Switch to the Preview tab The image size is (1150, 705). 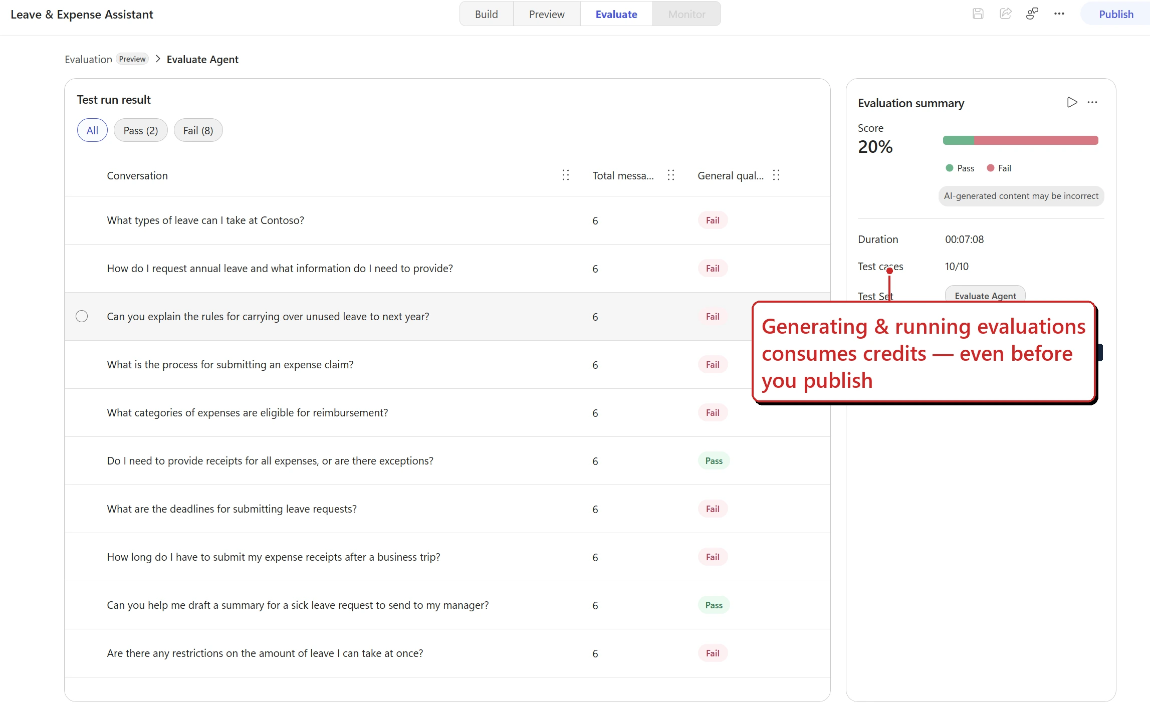pyautogui.click(x=546, y=14)
